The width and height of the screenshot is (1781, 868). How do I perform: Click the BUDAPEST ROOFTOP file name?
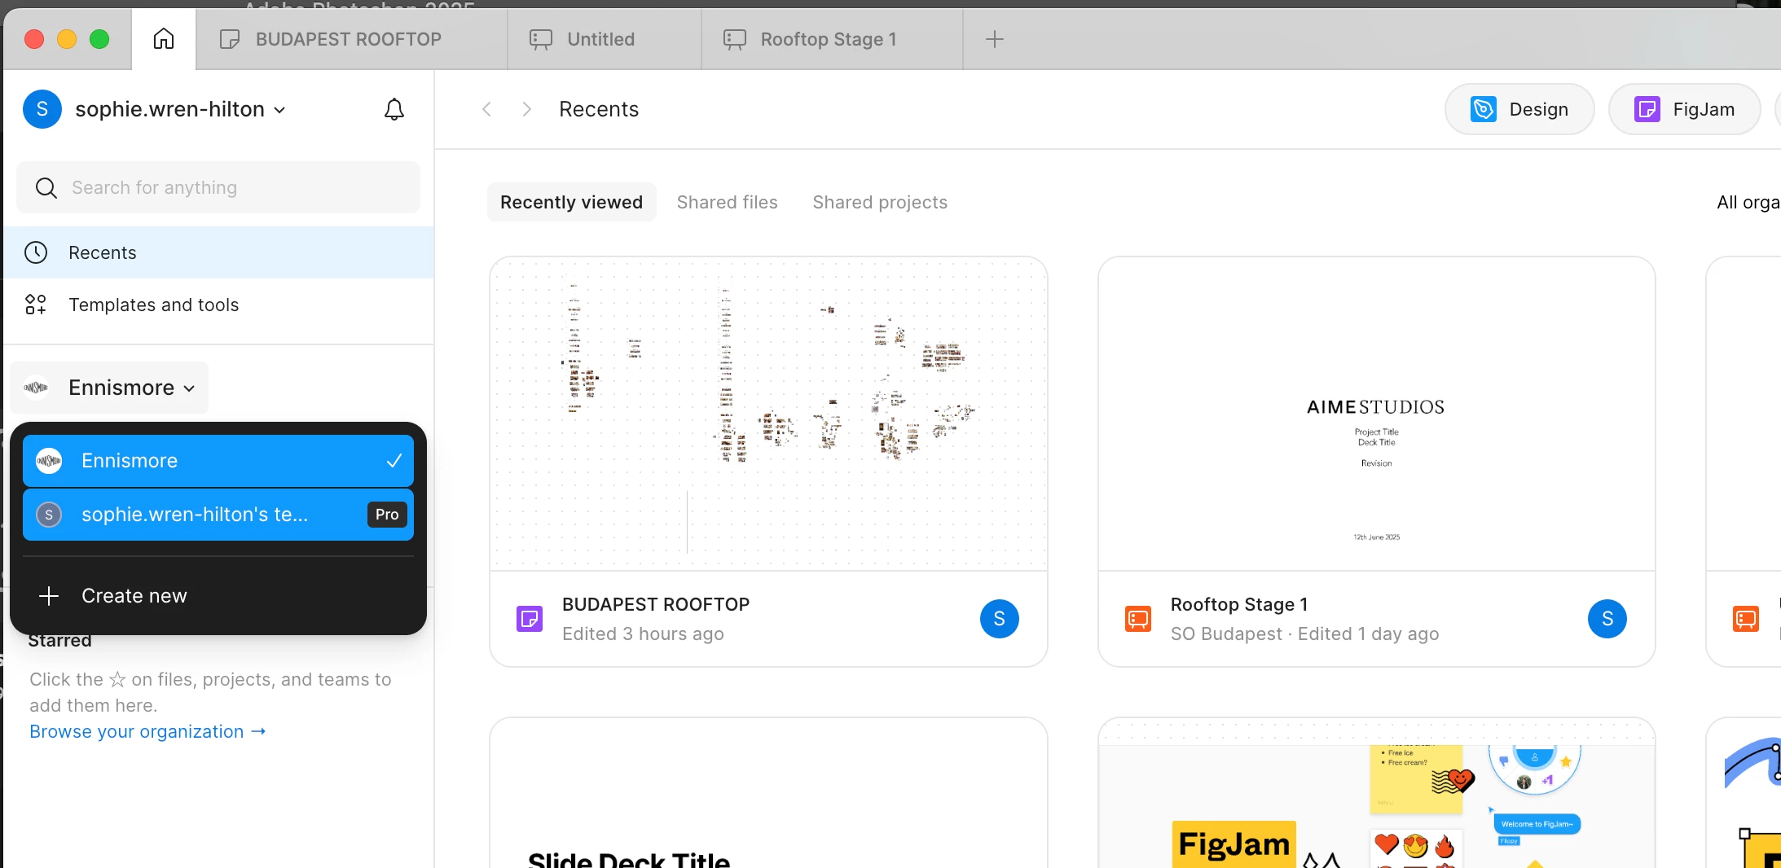(656, 604)
